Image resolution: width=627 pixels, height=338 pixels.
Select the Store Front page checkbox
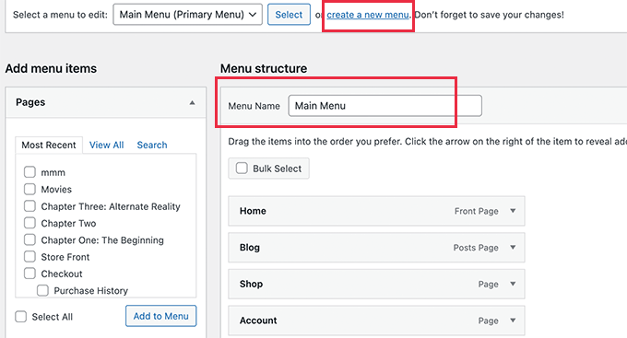[x=30, y=257]
